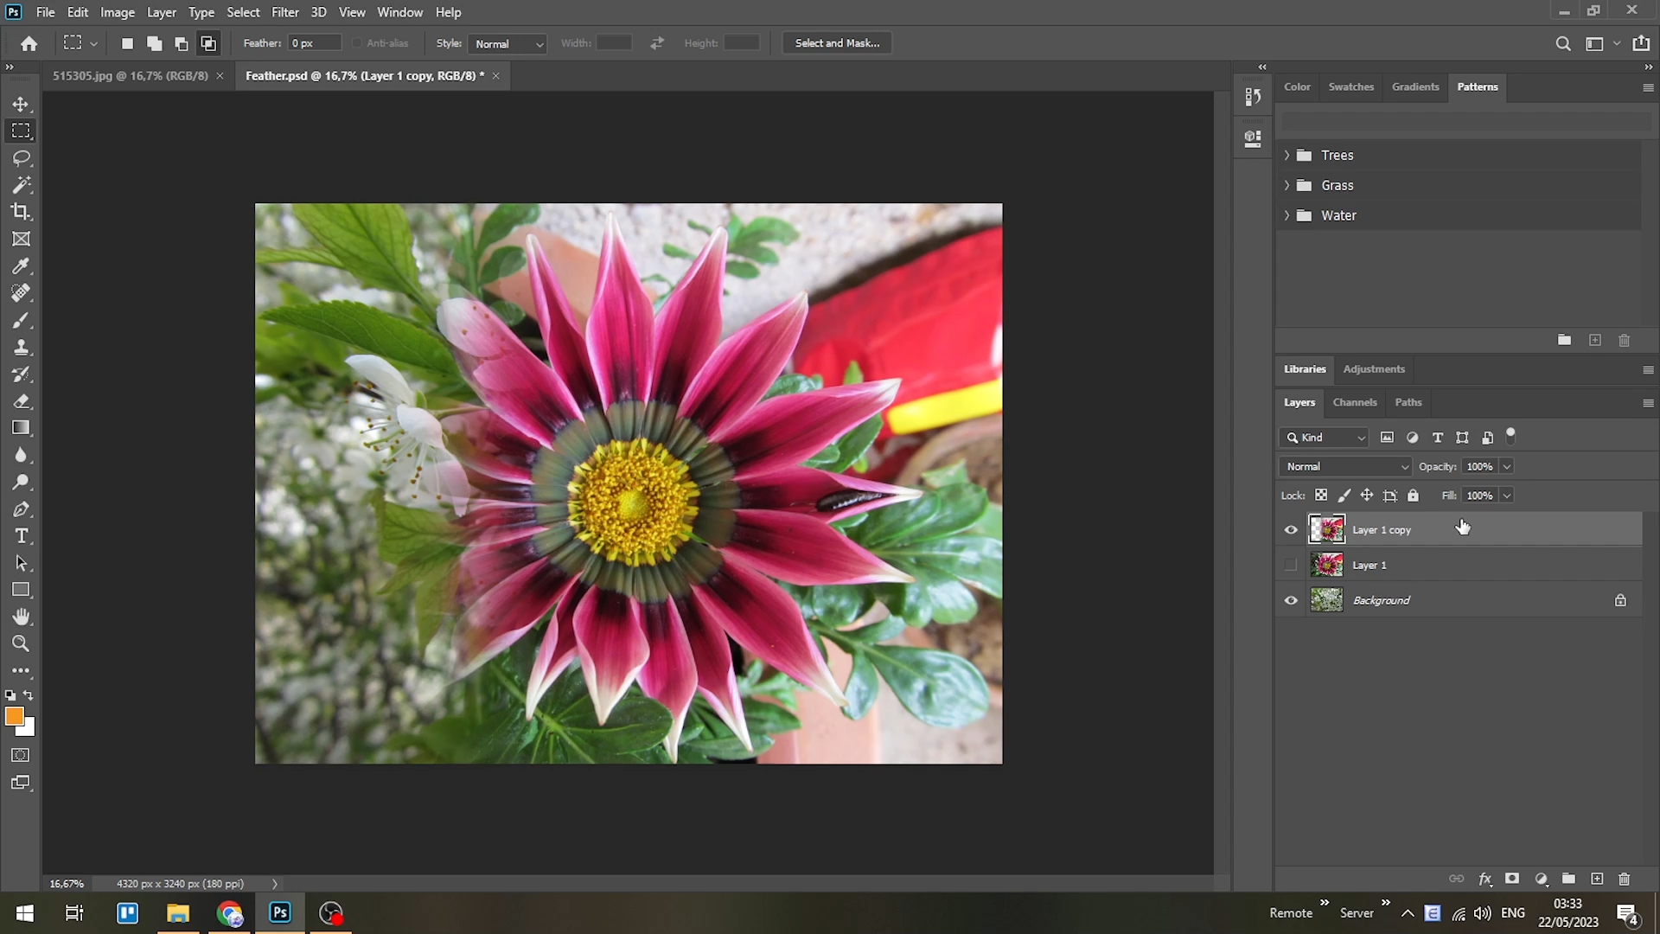Open the Filter menu
Viewport: 1660px width, 934px height.
285,12
